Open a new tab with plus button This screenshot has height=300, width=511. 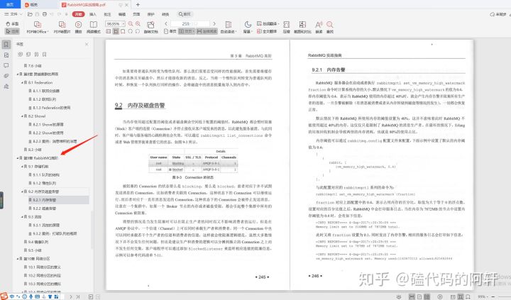point(138,4)
